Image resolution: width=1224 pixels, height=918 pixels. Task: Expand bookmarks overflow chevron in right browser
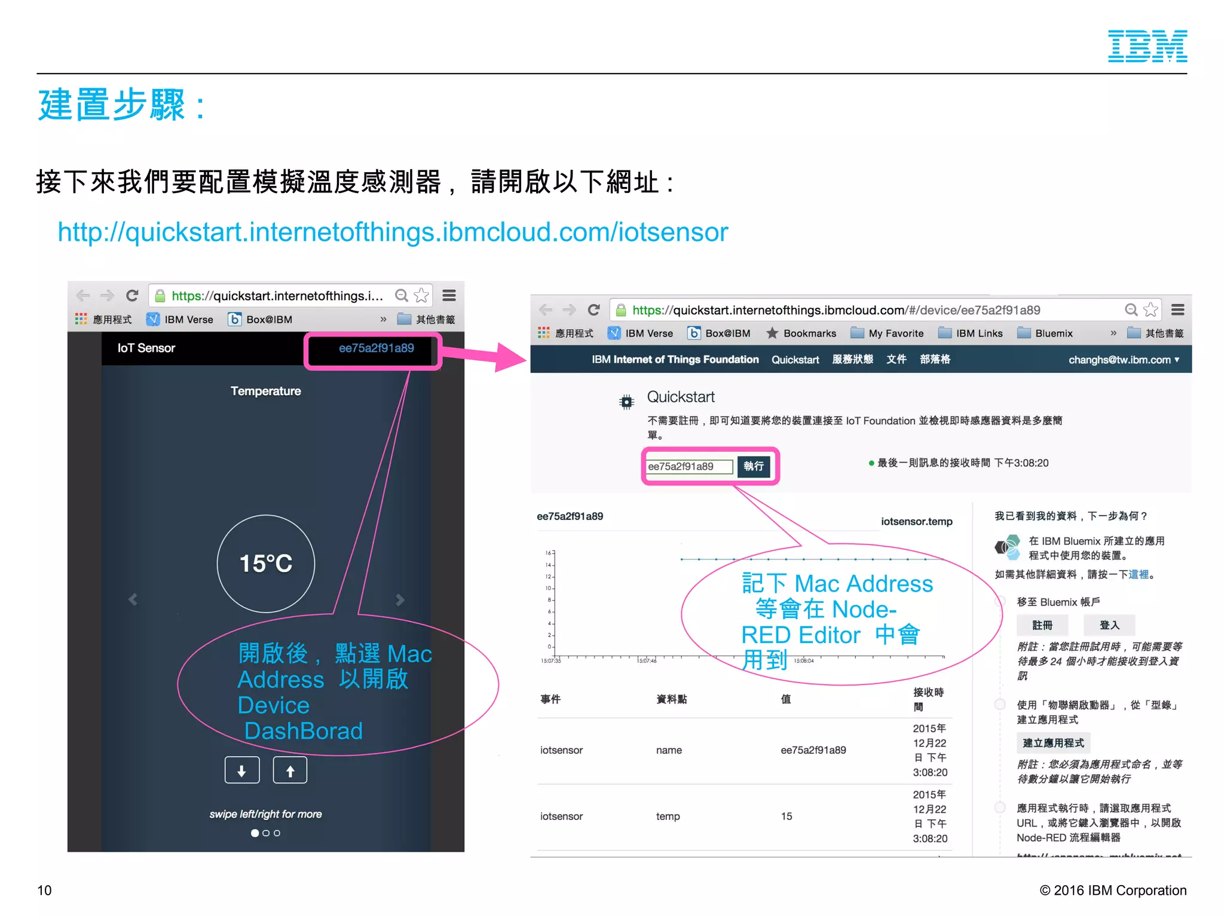(x=1113, y=333)
